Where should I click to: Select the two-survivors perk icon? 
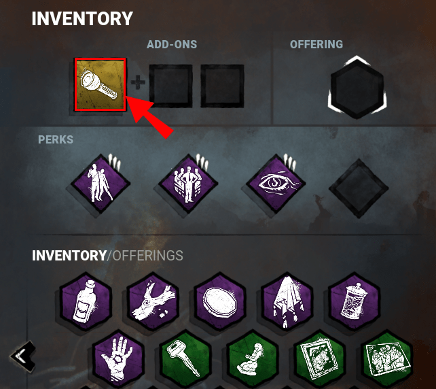point(101,184)
